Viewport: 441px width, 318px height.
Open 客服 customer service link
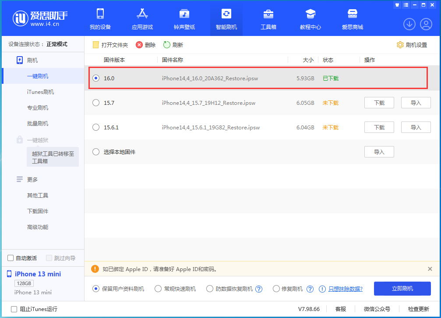click(341, 309)
